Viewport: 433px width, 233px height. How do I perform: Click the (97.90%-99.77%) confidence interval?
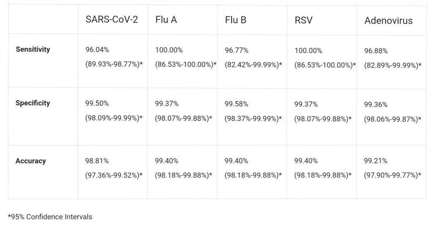(x=392, y=175)
